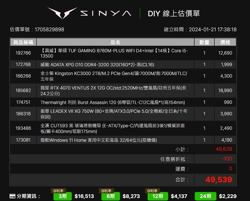The width and height of the screenshot is (250, 201).
Task: Select barcode 166266
Action: coord(23,76)
